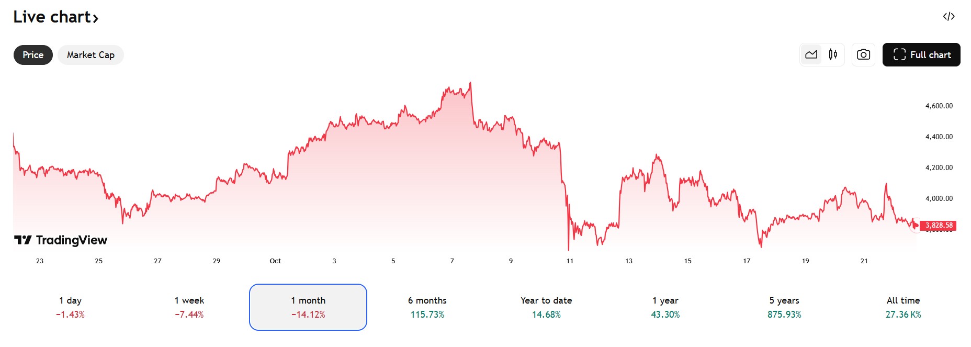971x347 pixels.
Task: Switch to candlestick chart view
Action: click(833, 54)
